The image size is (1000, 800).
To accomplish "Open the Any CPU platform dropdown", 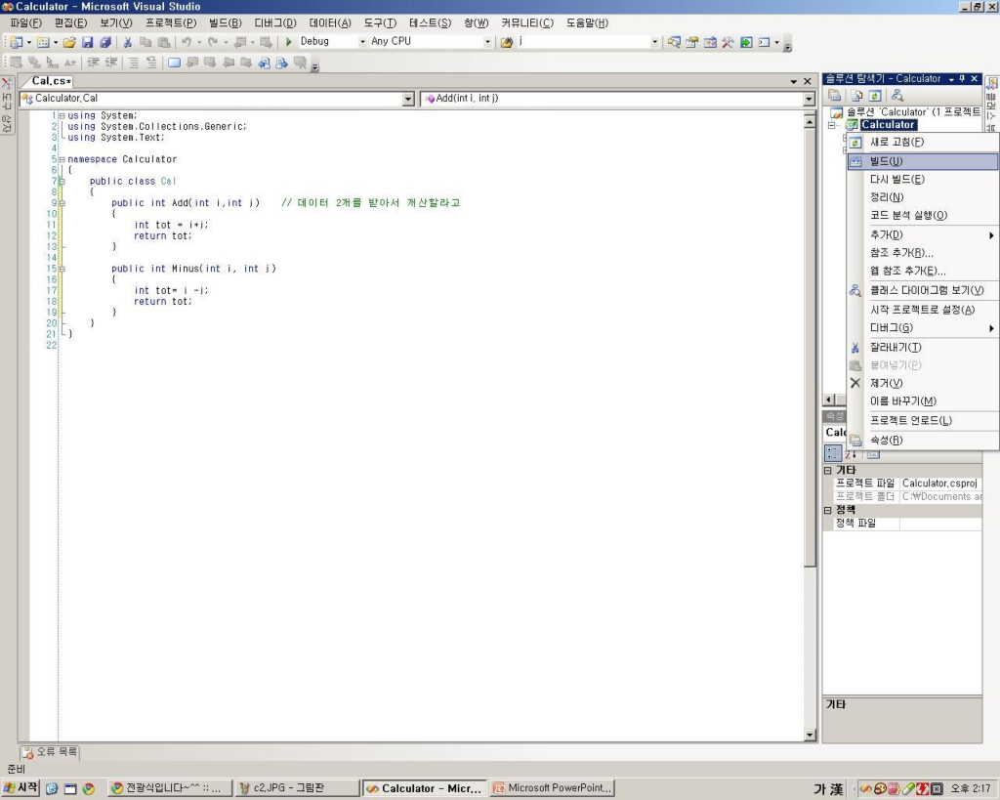I will tap(487, 41).
